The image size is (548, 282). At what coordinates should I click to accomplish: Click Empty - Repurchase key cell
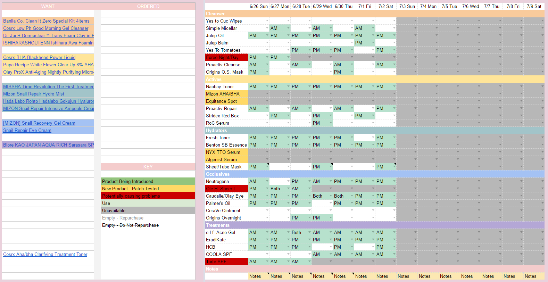(x=148, y=218)
